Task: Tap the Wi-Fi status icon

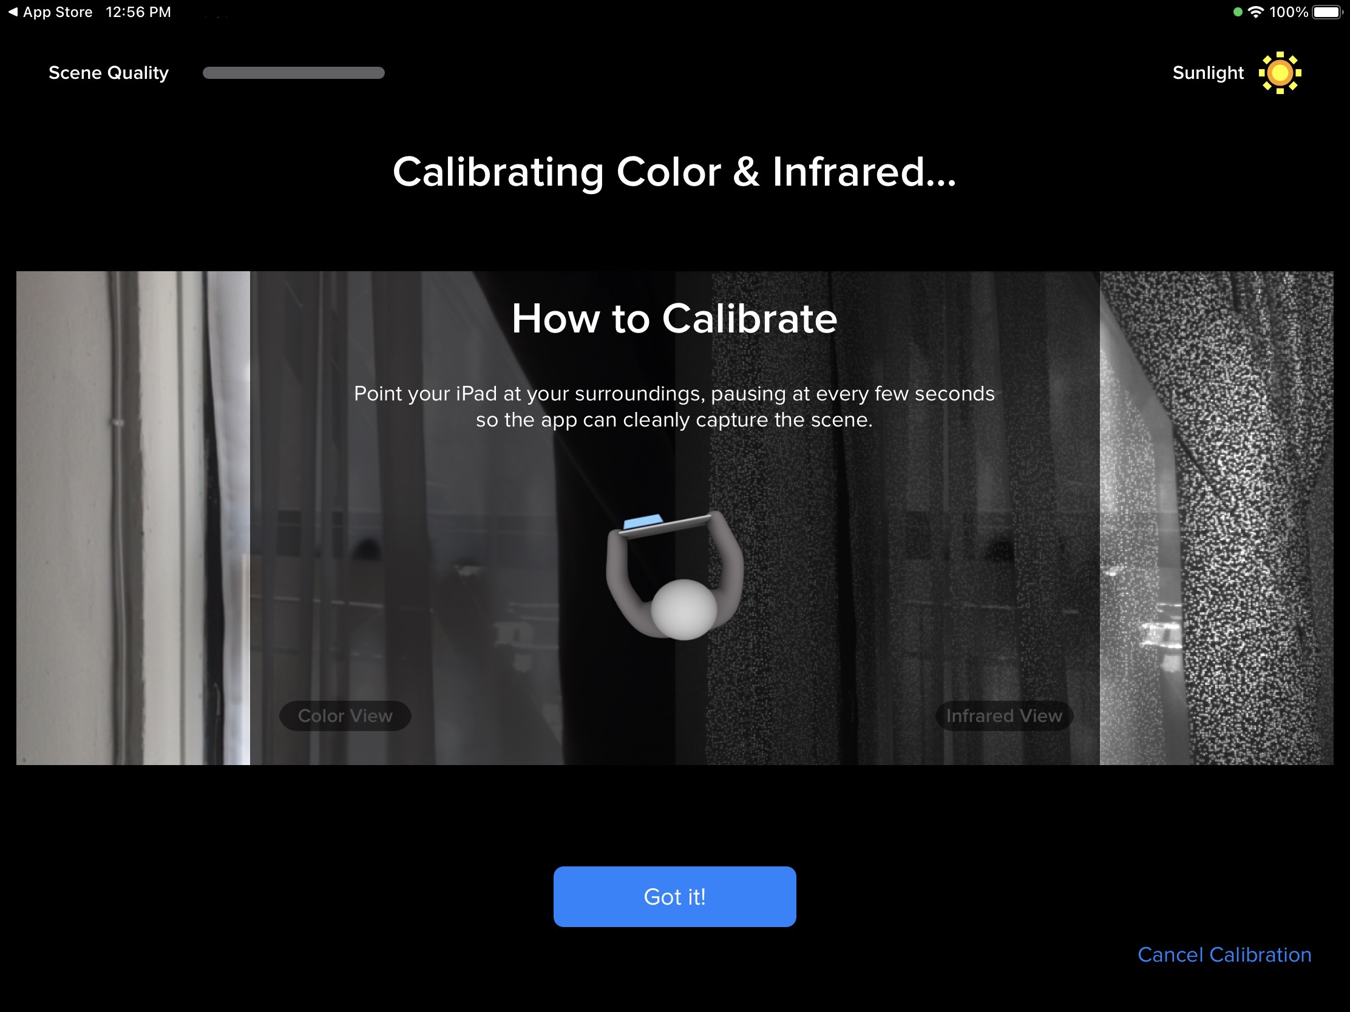Action: [x=1255, y=12]
